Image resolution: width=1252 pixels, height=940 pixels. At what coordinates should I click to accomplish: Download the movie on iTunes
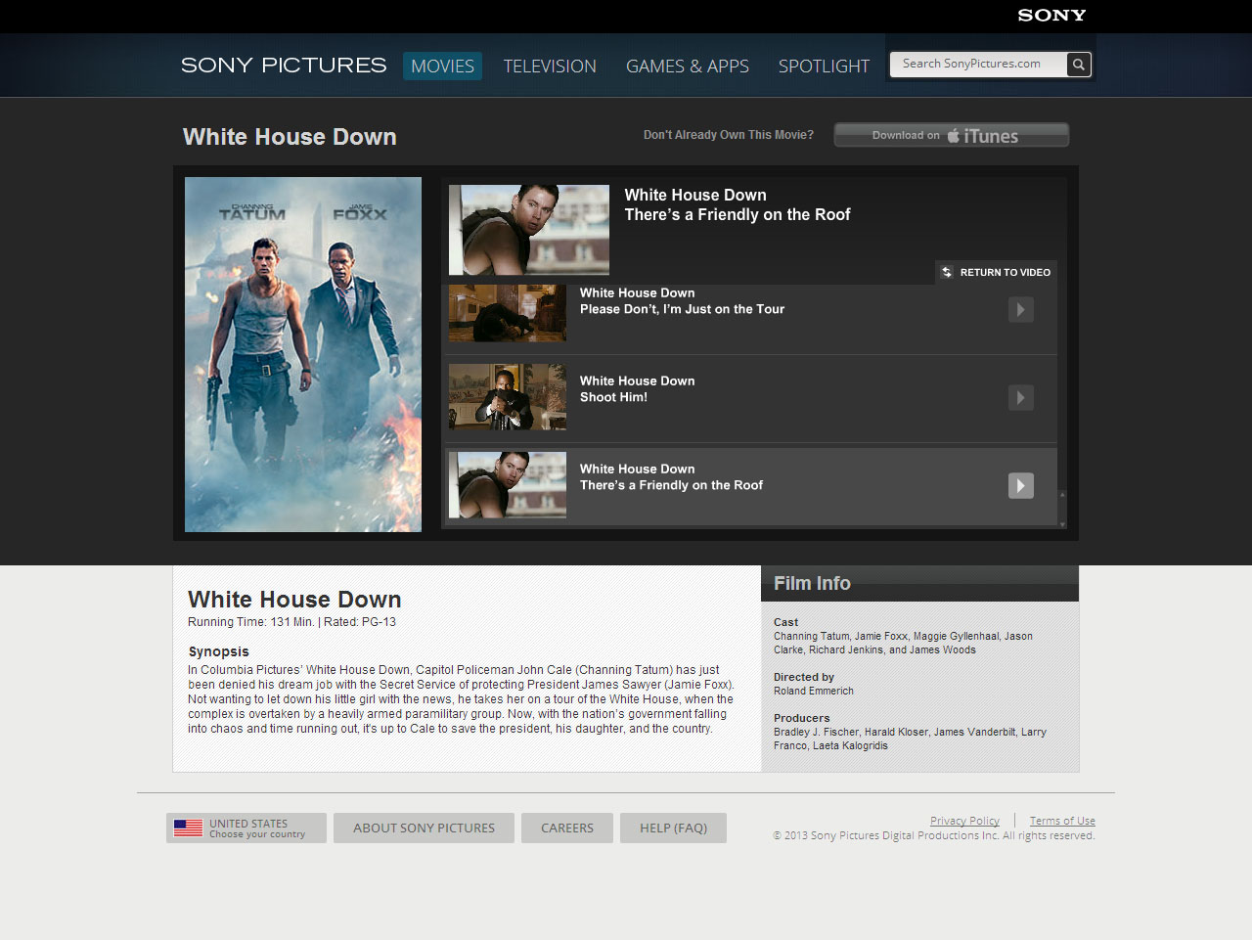pos(951,135)
